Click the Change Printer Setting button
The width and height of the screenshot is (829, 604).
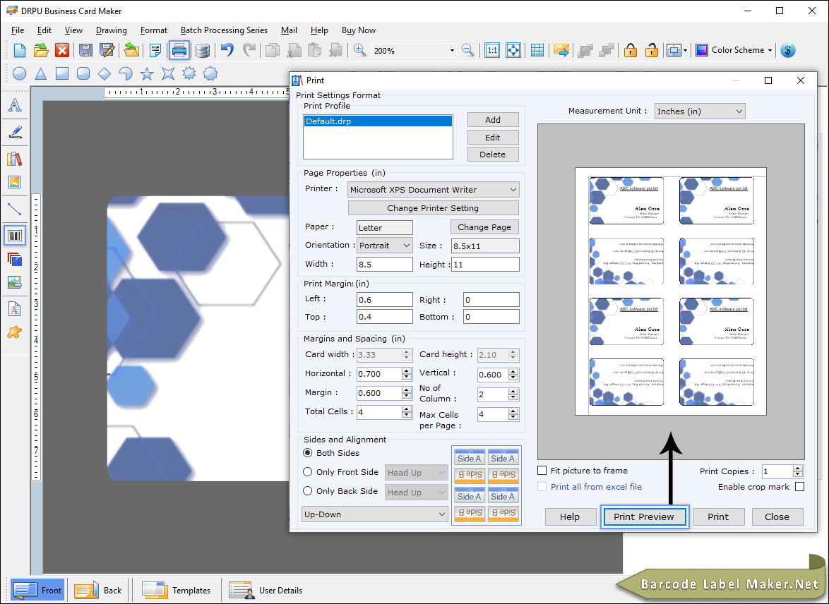(433, 208)
